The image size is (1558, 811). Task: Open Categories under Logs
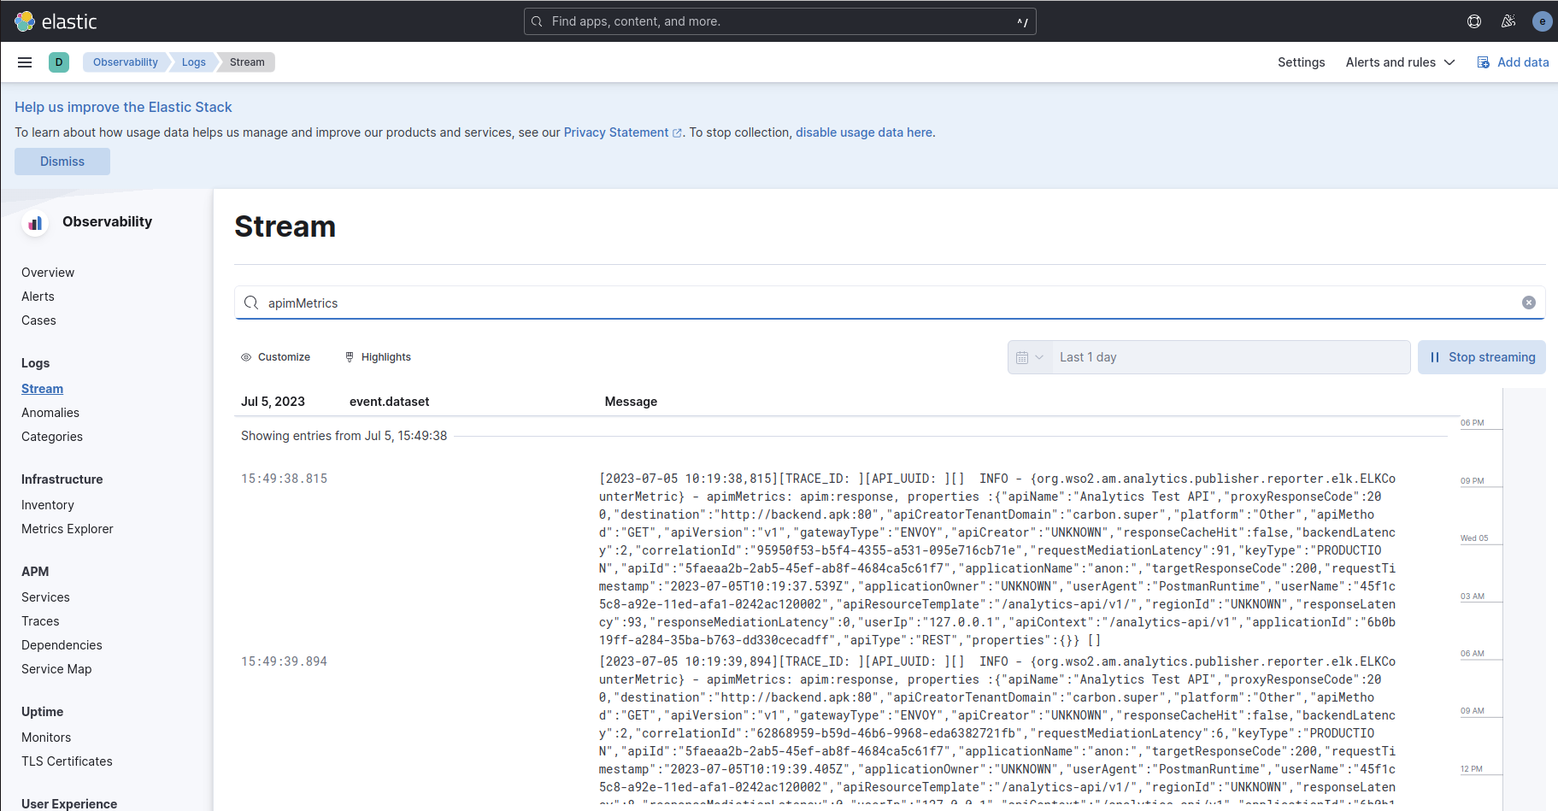pyautogui.click(x=52, y=437)
